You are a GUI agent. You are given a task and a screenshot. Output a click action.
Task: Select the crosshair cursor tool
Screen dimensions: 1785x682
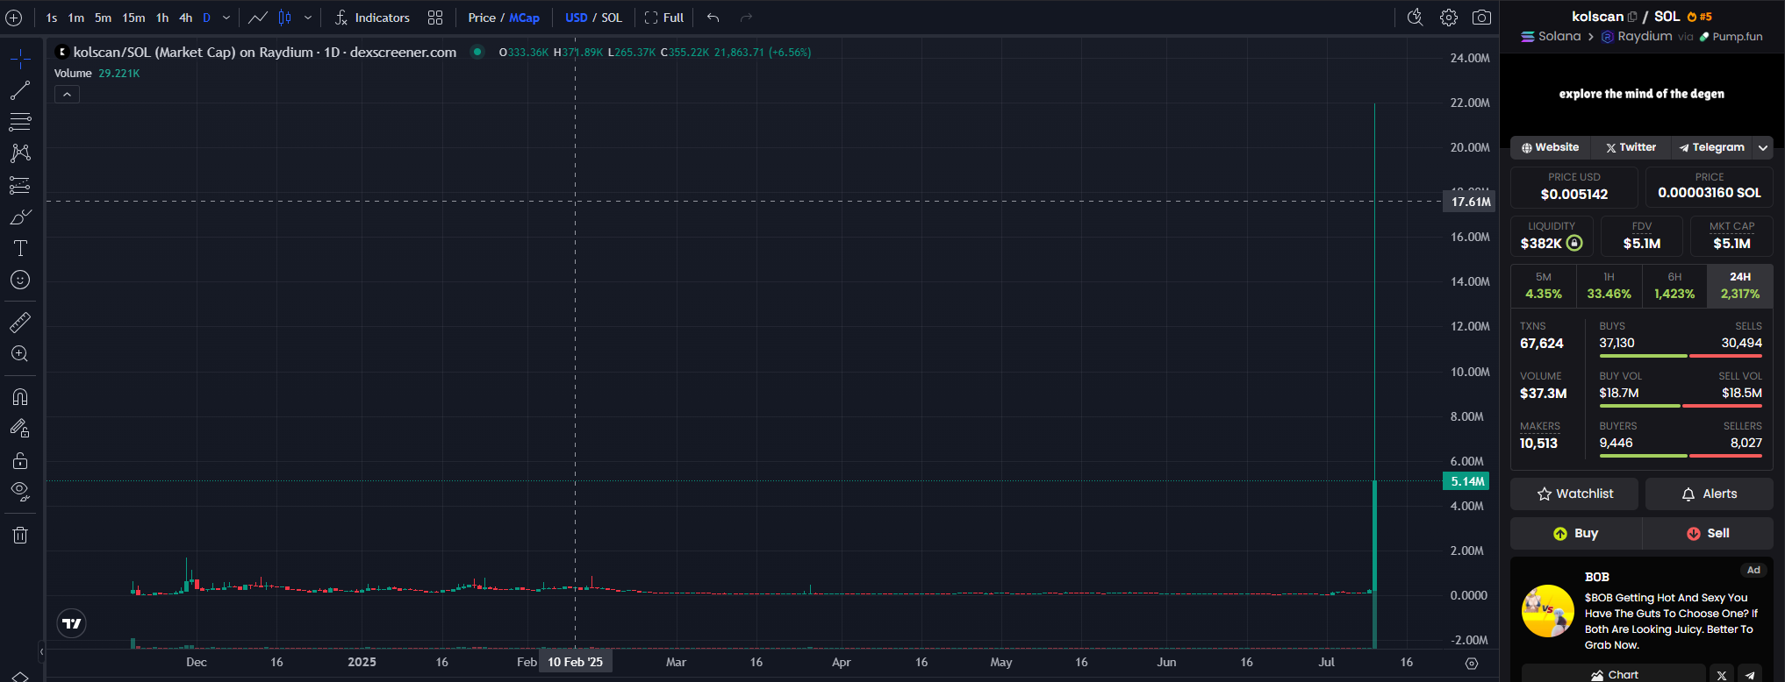(20, 59)
